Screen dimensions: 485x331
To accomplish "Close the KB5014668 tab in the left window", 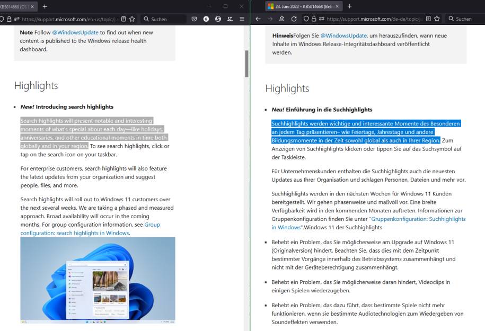I will [32, 6].
